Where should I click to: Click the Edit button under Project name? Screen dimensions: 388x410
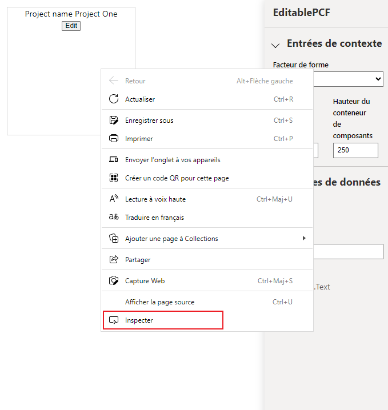tap(71, 26)
